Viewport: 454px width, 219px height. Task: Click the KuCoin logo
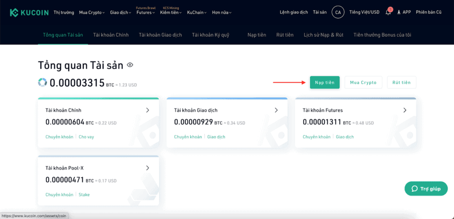pyautogui.click(x=29, y=12)
